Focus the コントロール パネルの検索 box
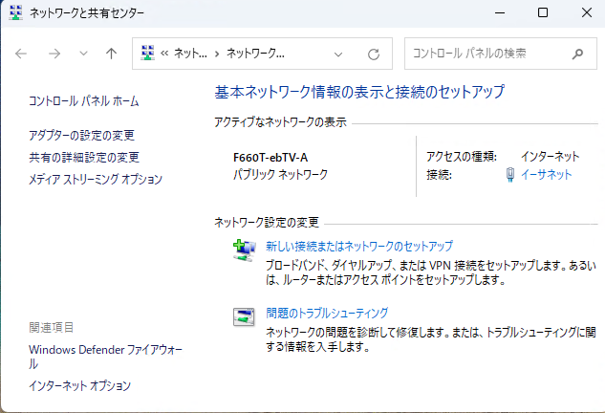605x413 pixels. pos(487,54)
